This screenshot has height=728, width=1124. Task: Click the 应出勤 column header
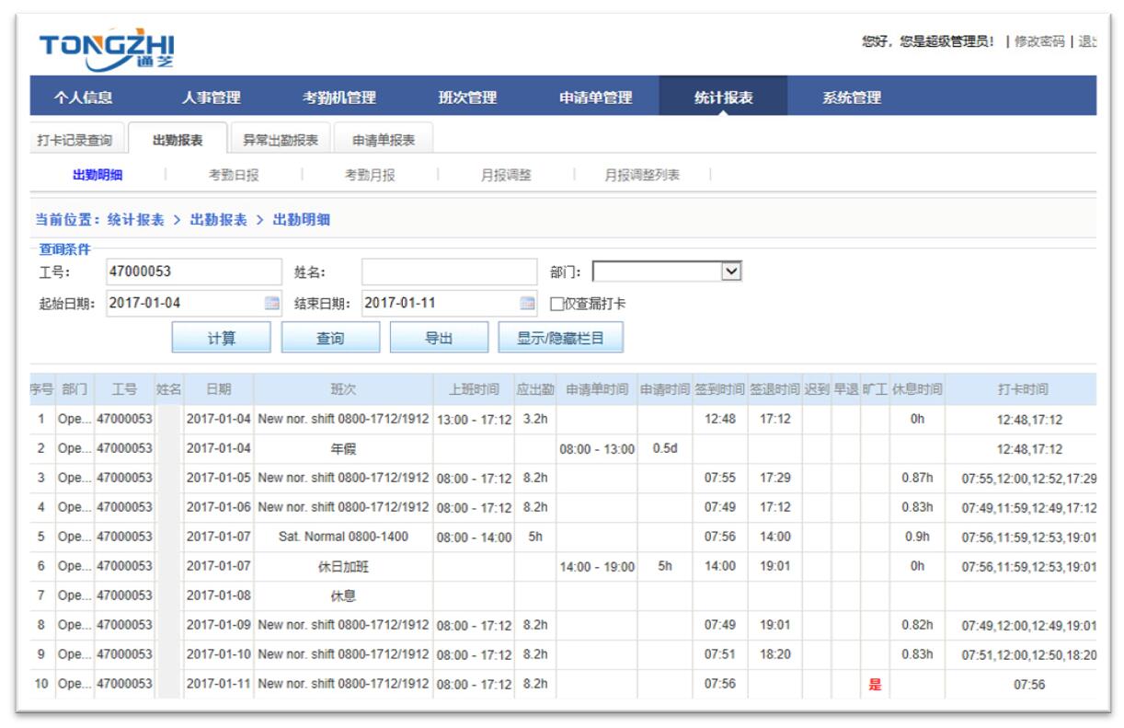coord(535,389)
